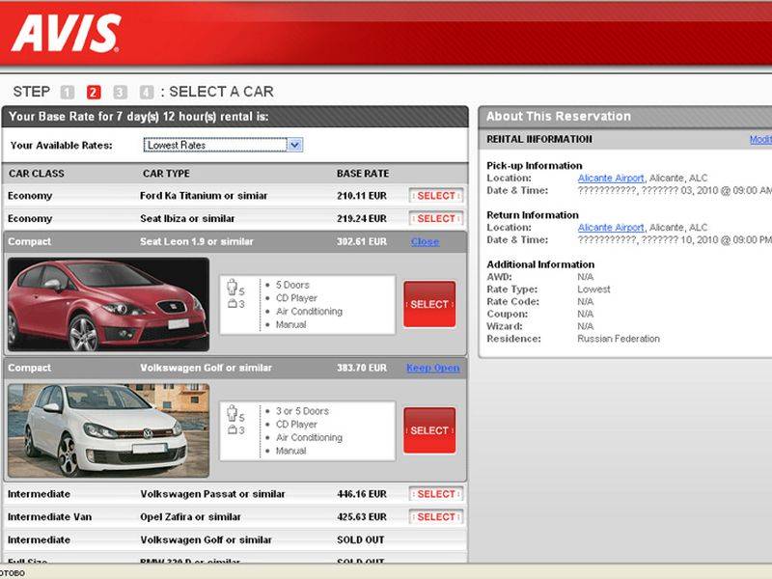Click the highlighted step 2 indicator

[94, 92]
